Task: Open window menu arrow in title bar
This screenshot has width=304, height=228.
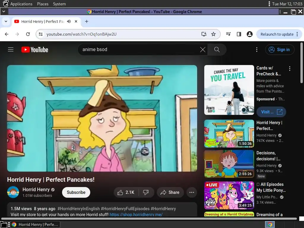Action: tap(4, 12)
